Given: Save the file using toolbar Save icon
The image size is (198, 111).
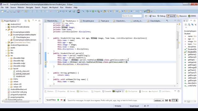Looking at the screenshot, I should [x=8, y=11].
